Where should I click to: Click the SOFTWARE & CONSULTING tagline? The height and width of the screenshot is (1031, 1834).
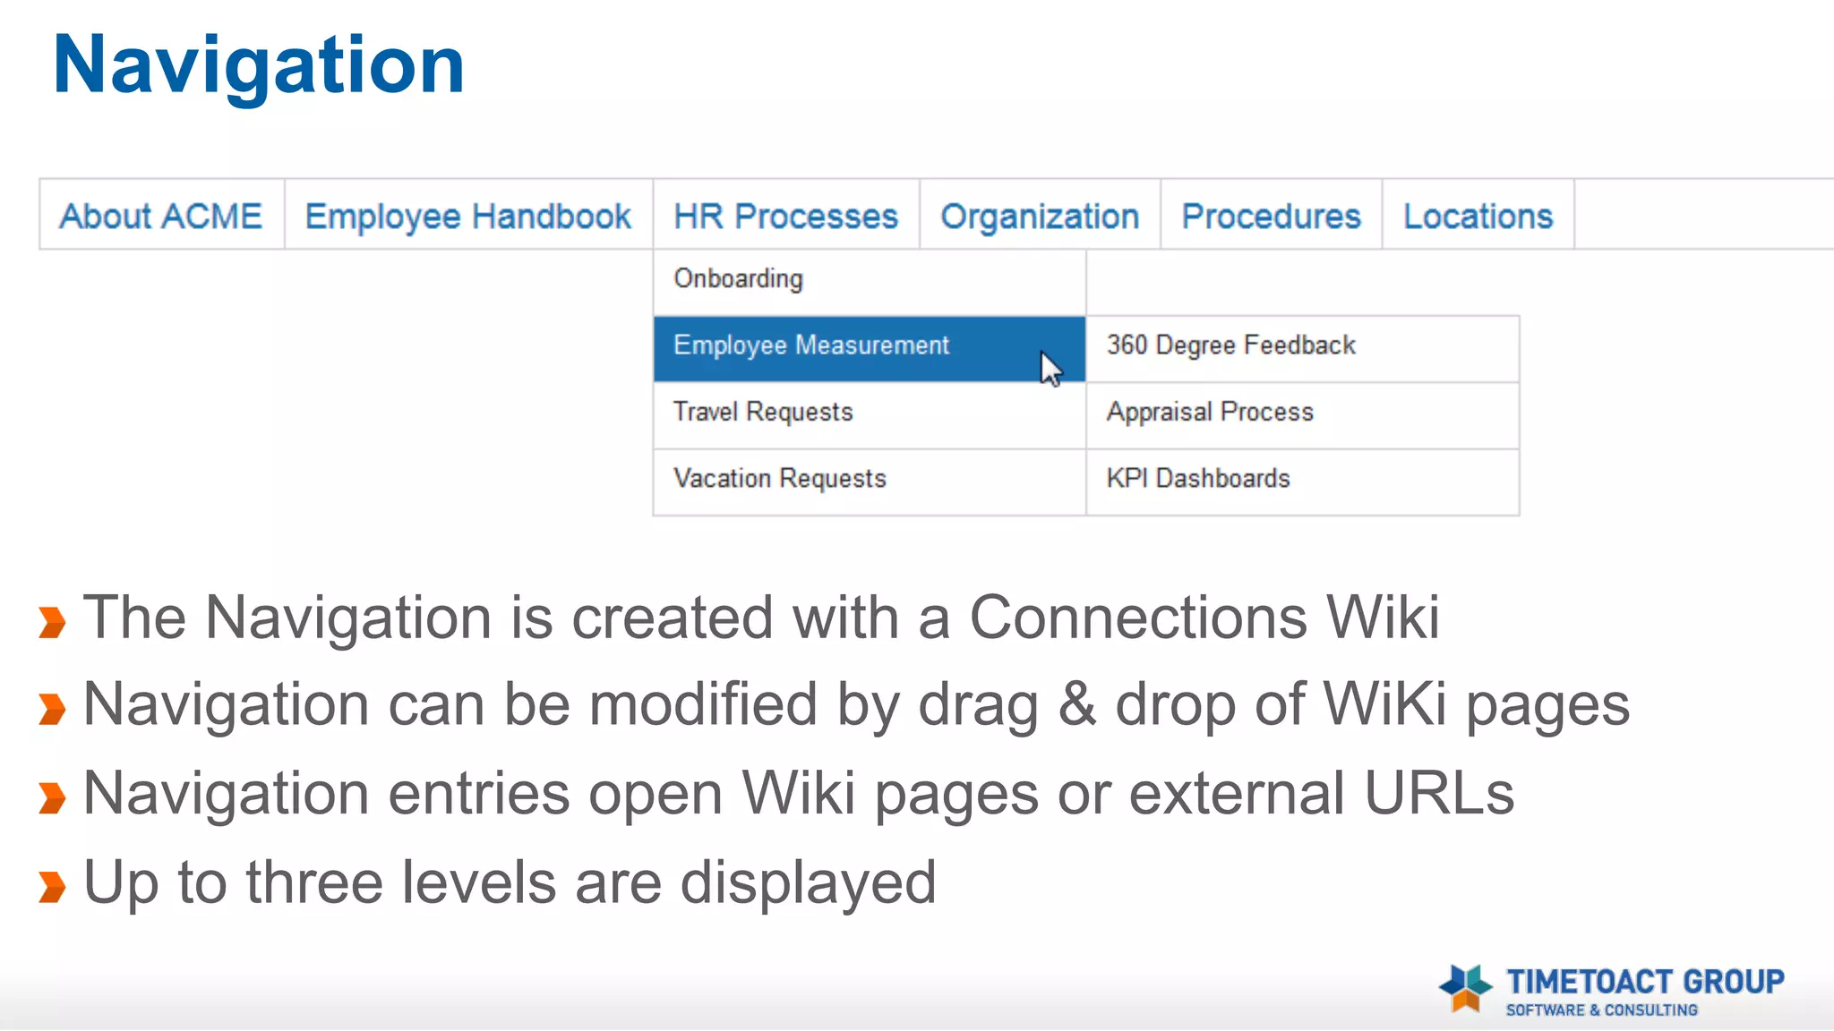coord(1601,1010)
